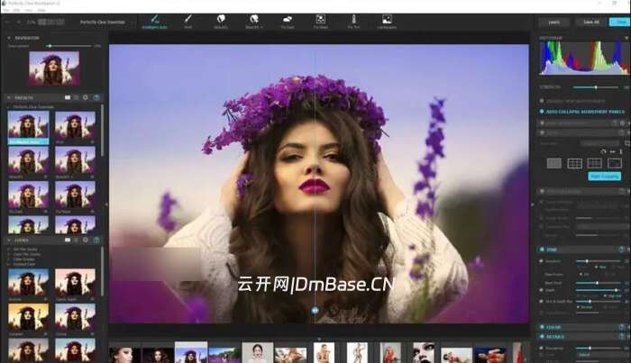
Task: Collapse the Presets panel
Action: [9, 97]
